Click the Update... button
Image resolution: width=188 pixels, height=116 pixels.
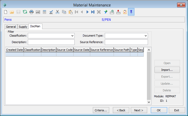[167, 84]
